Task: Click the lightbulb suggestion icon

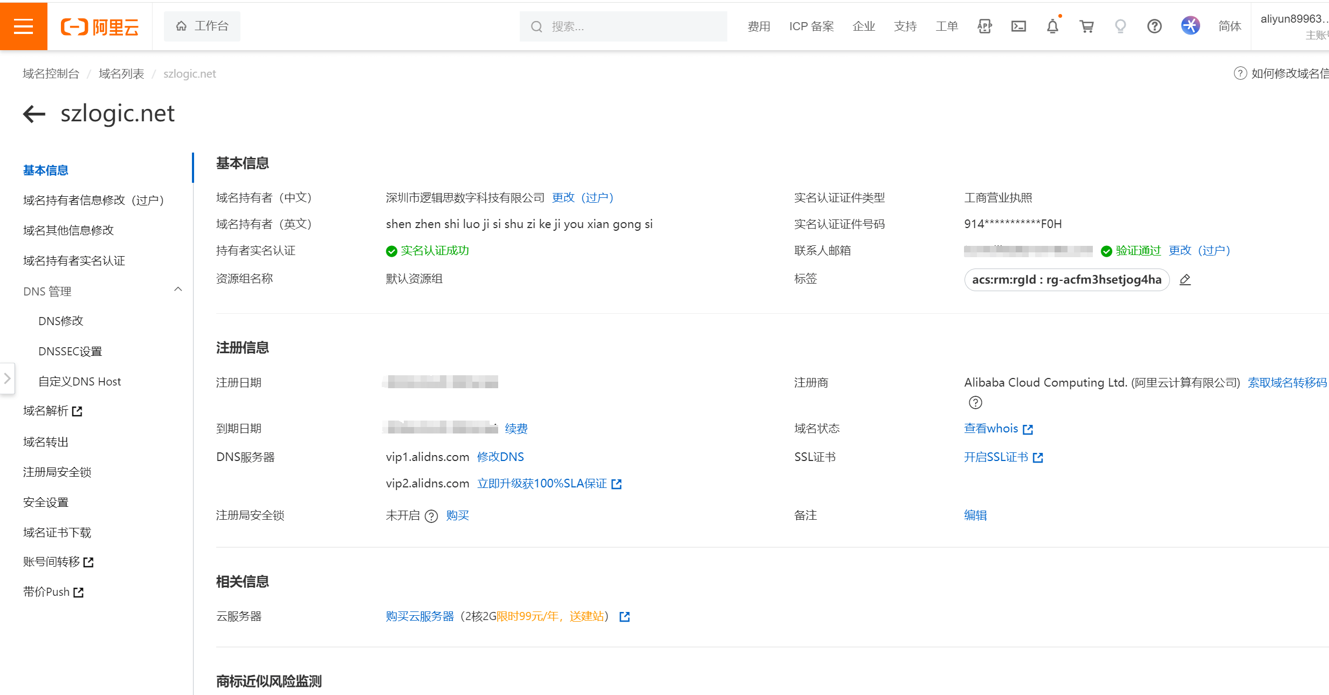Action: point(1120,26)
